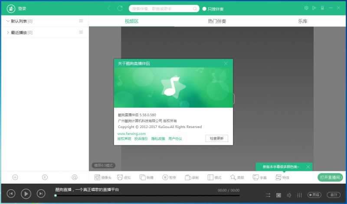347x204 pixels.
Task: Click the 检查更新 check update button
Action: [216, 138]
